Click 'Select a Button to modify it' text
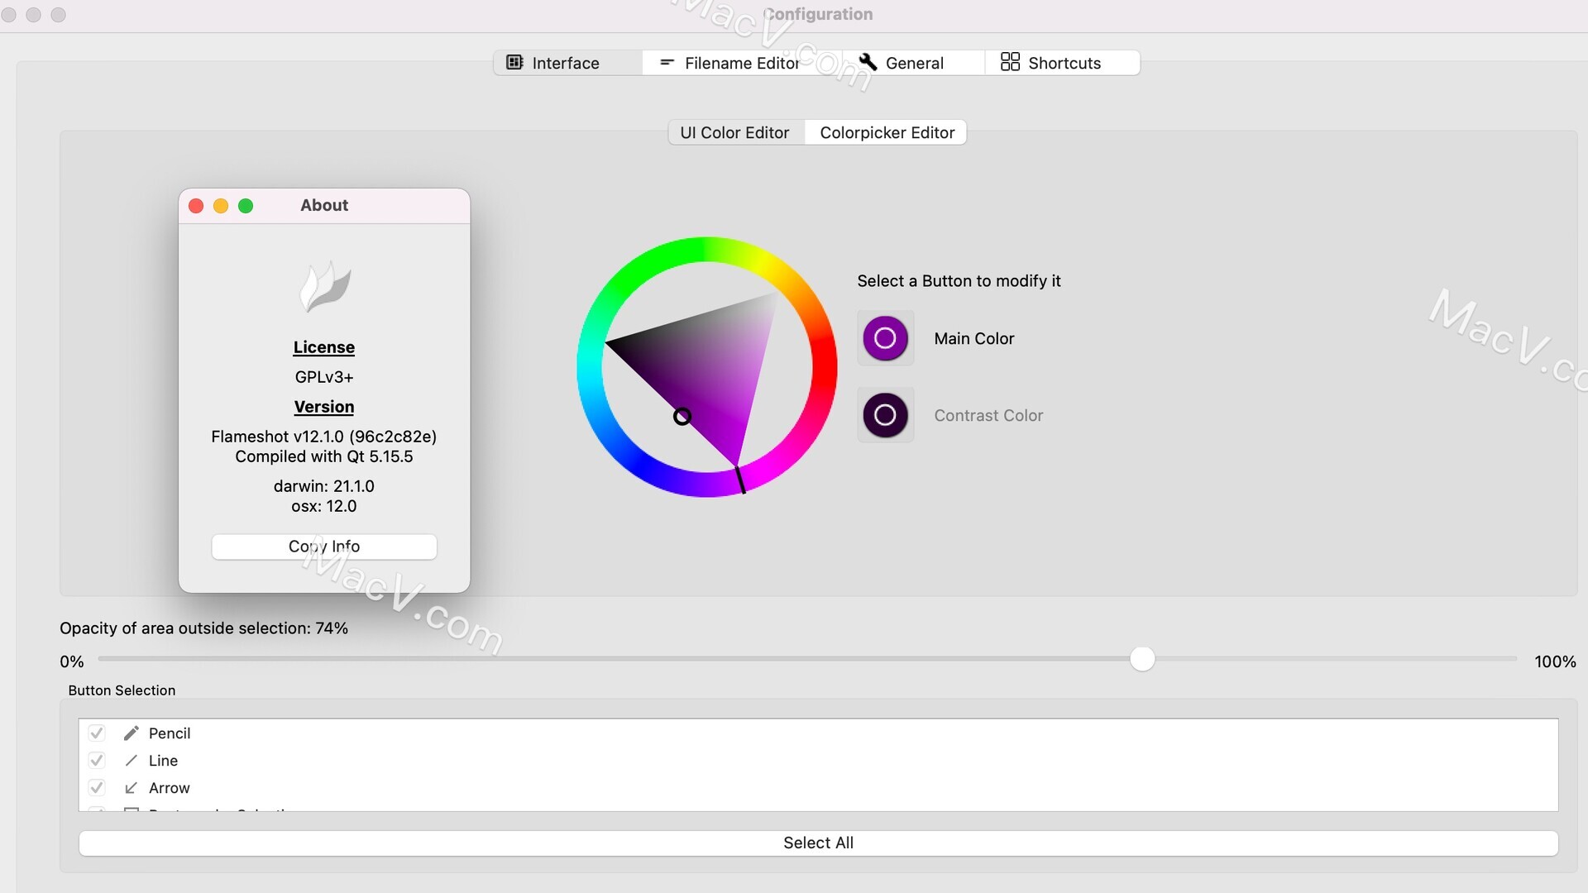The height and width of the screenshot is (893, 1588). click(x=959, y=281)
